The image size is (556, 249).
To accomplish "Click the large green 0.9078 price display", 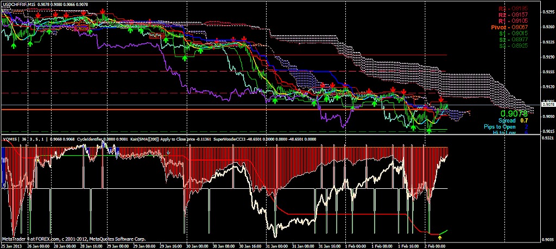I will click(x=514, y=114).
